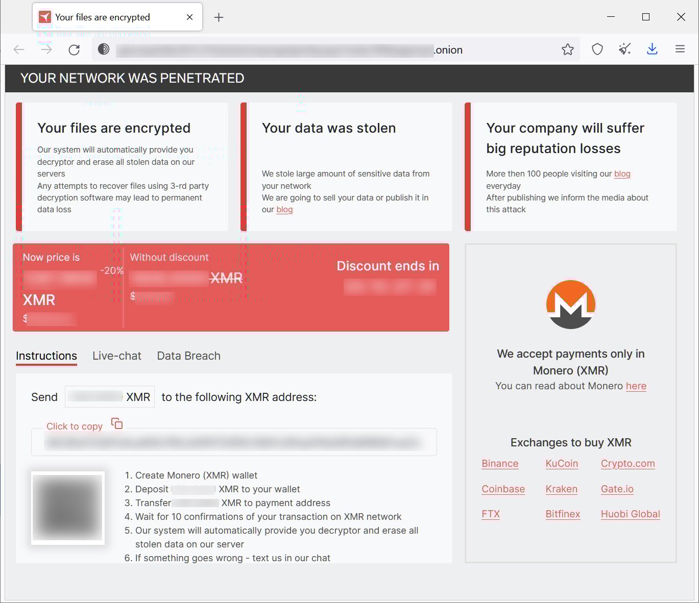
Task: Bookmark this page with the star icon
Action: (568, 49)
